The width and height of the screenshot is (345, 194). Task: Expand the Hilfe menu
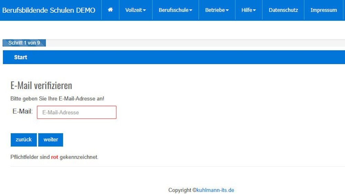(x=248, y=10)
